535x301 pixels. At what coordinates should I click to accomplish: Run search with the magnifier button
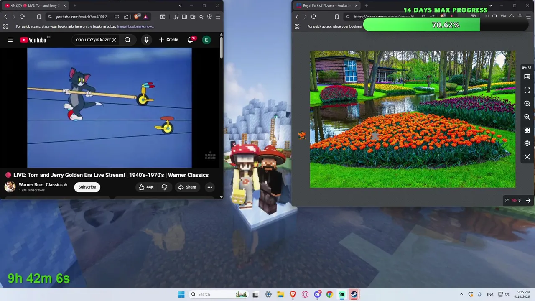click(x=127, y=40)
